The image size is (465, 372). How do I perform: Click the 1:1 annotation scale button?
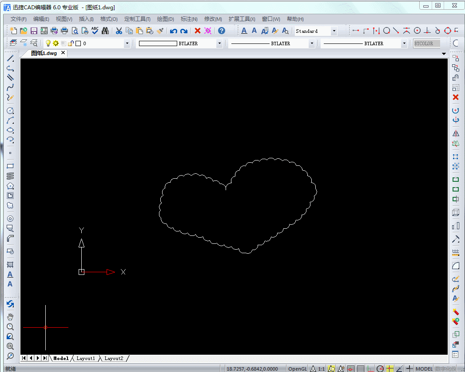tap(321, 369)
